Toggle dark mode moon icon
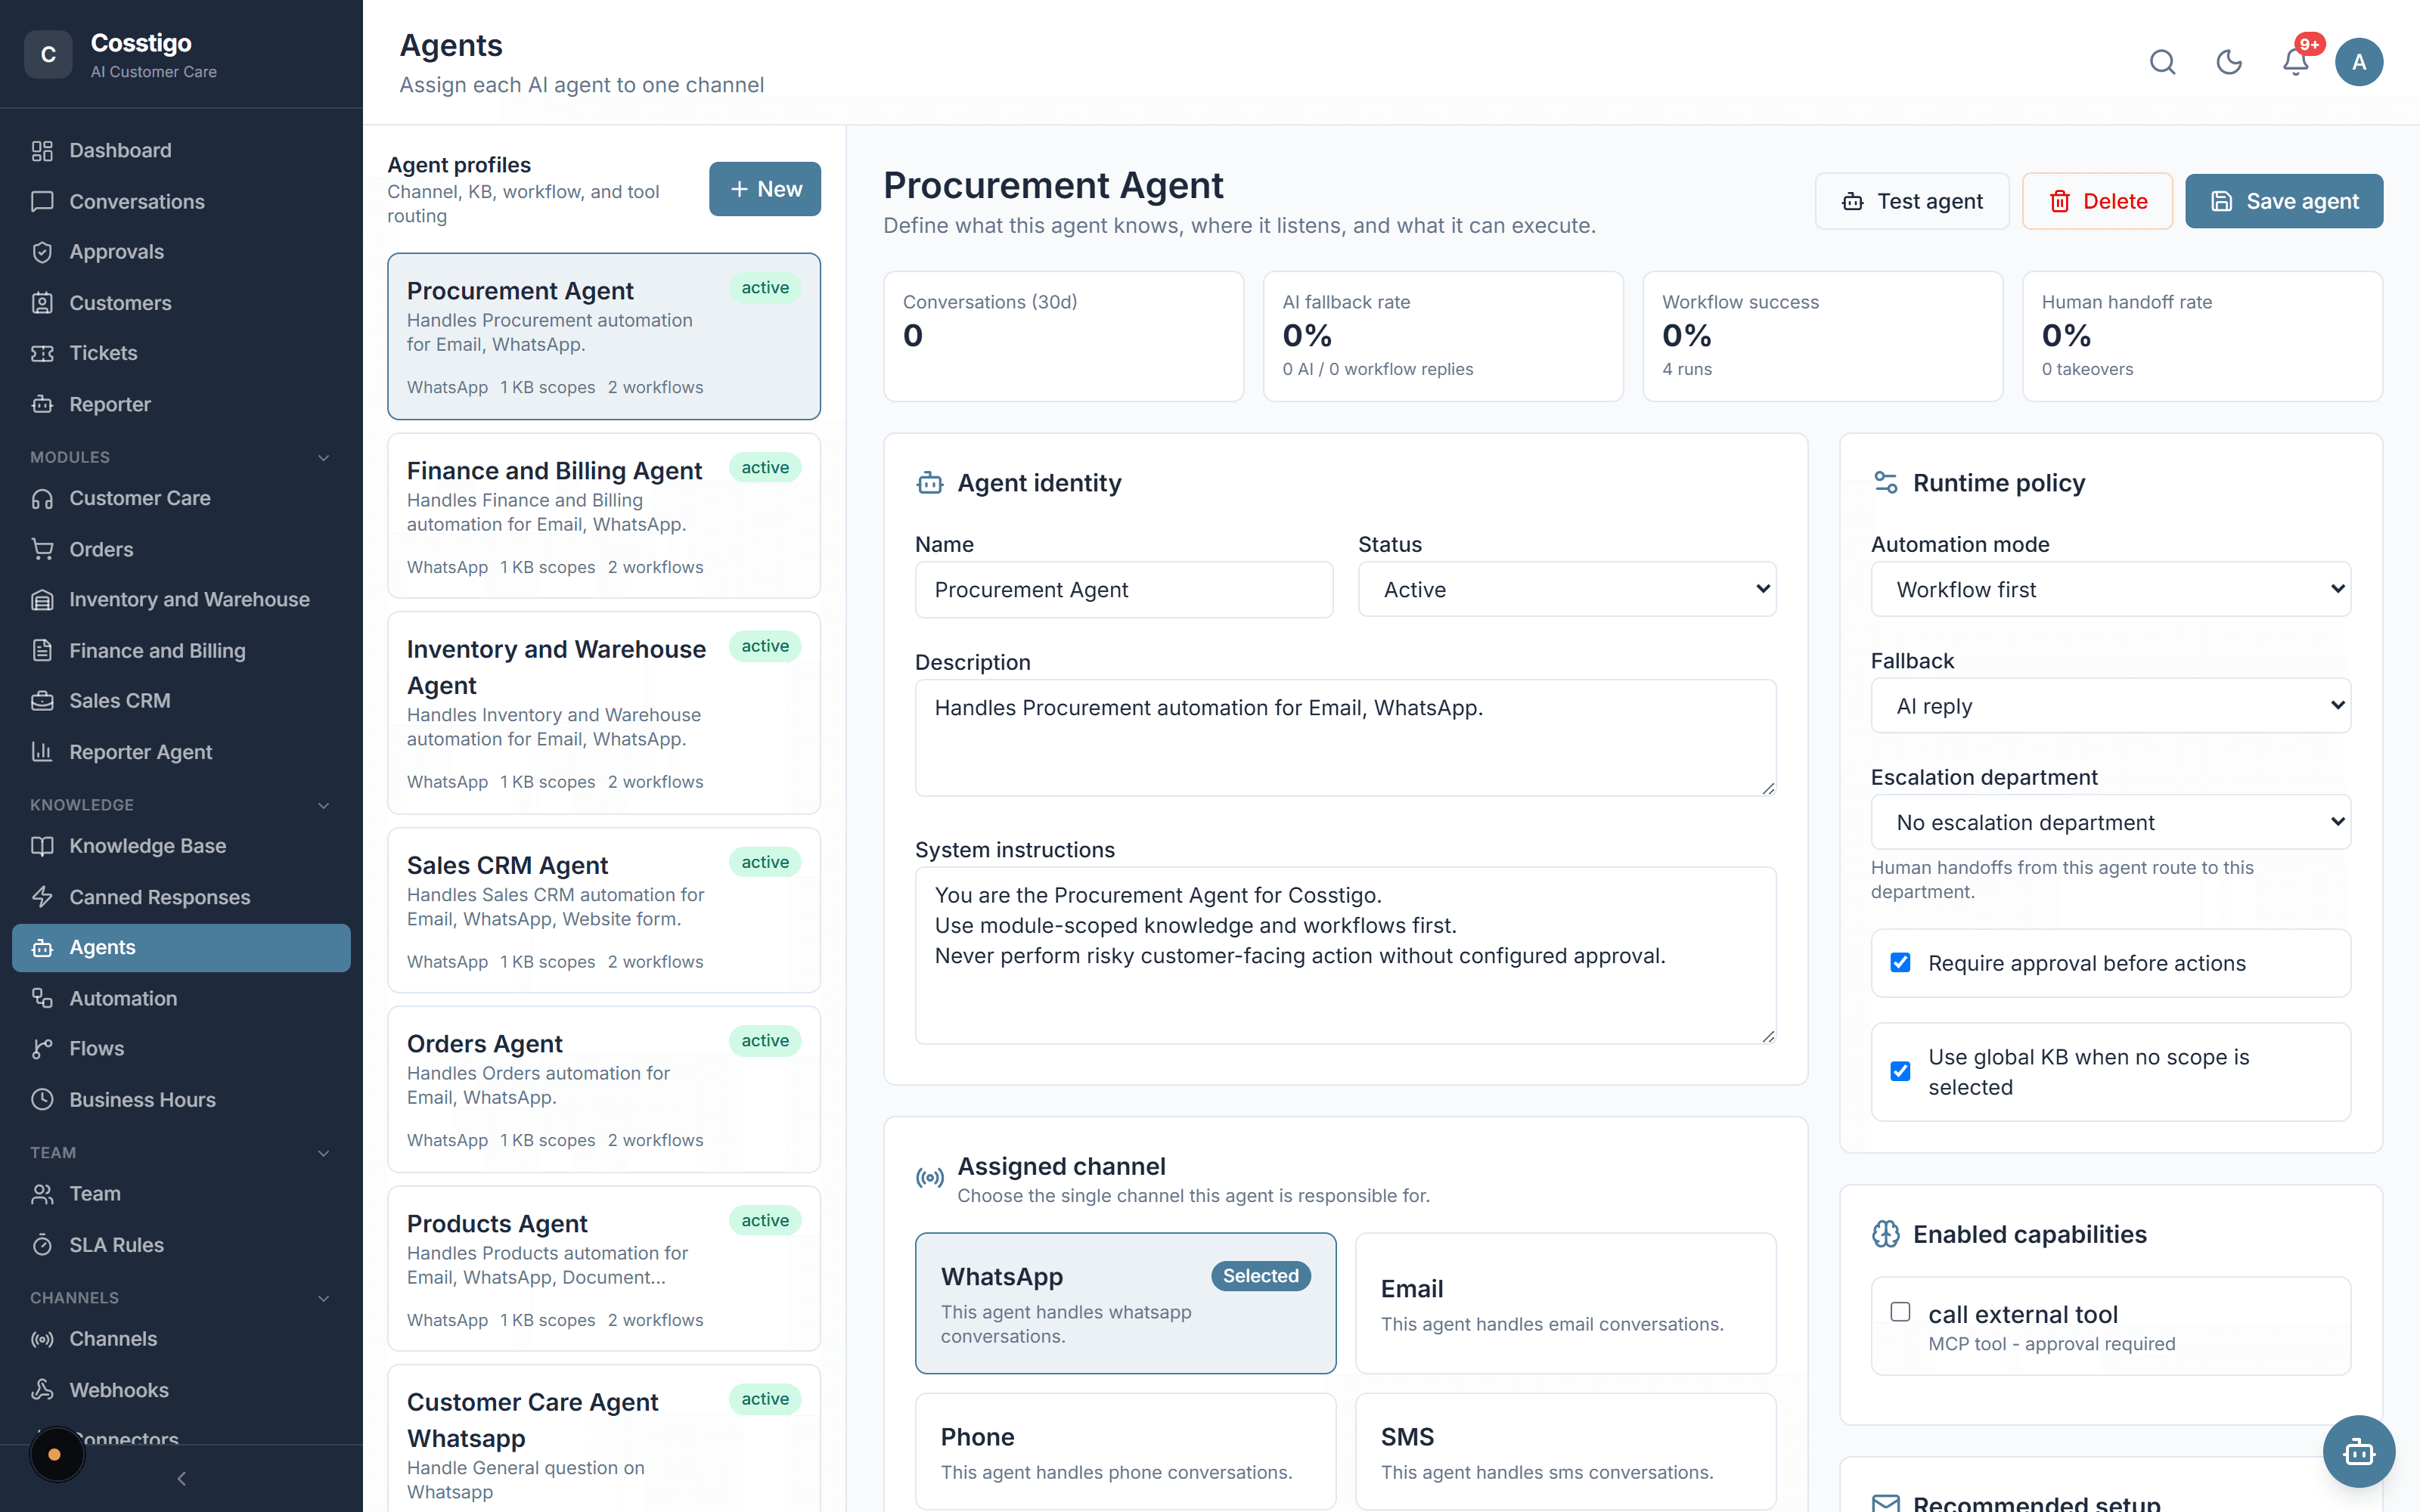This screenshot has height=1512, width=2420. (2229, 62)
